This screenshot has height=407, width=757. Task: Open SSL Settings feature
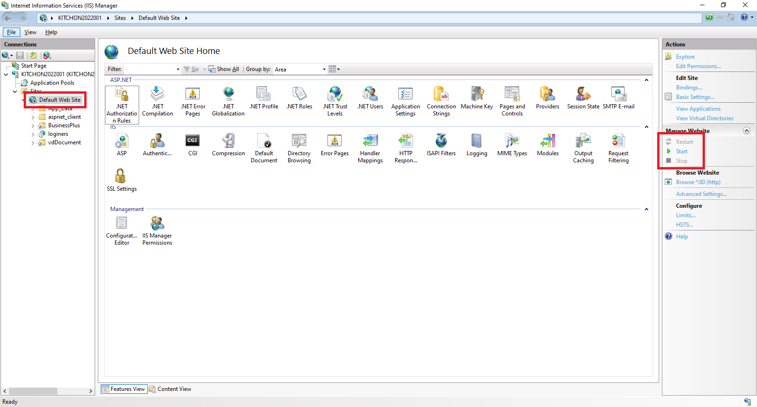pos(122,180)
